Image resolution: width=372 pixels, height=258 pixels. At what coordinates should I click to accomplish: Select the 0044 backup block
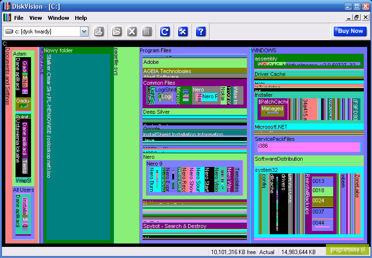[322, 224]
